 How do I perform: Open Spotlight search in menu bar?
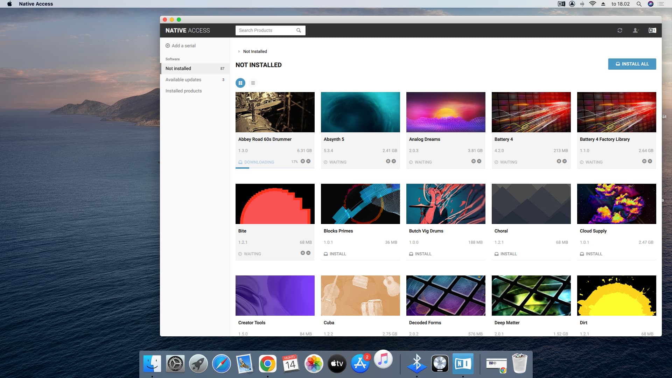639,4
